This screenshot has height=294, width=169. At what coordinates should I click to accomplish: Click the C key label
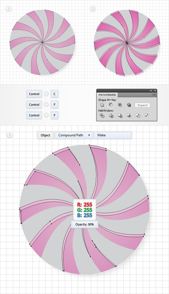[x=55, y=94]
